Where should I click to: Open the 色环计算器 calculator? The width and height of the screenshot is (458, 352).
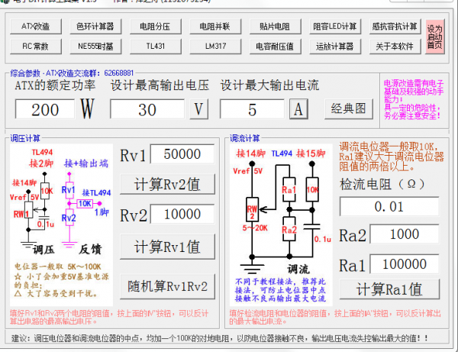[95, 27]
